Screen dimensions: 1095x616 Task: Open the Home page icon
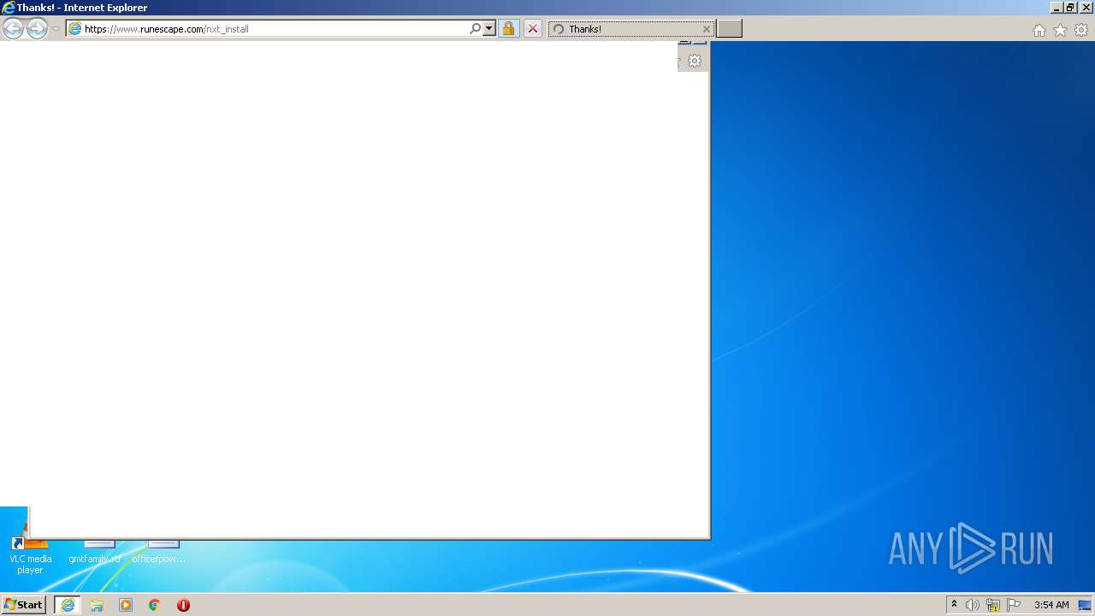(x=1039, y=30)
